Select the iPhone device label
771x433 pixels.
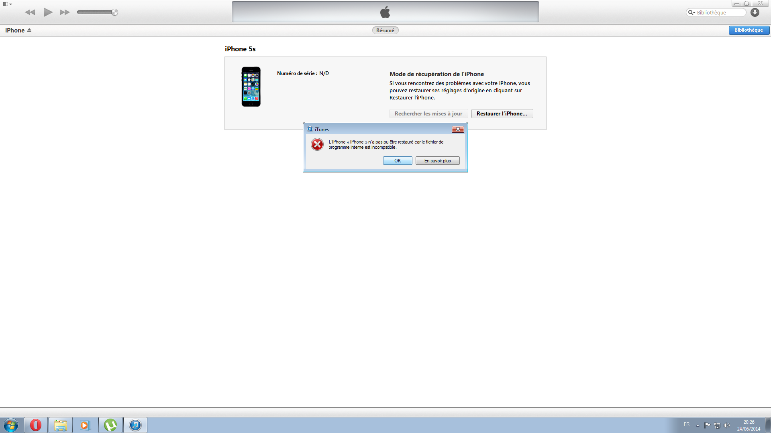15,30
